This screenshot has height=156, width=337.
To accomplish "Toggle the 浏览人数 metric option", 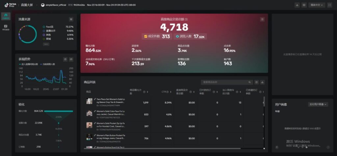I will pos(178,37).
